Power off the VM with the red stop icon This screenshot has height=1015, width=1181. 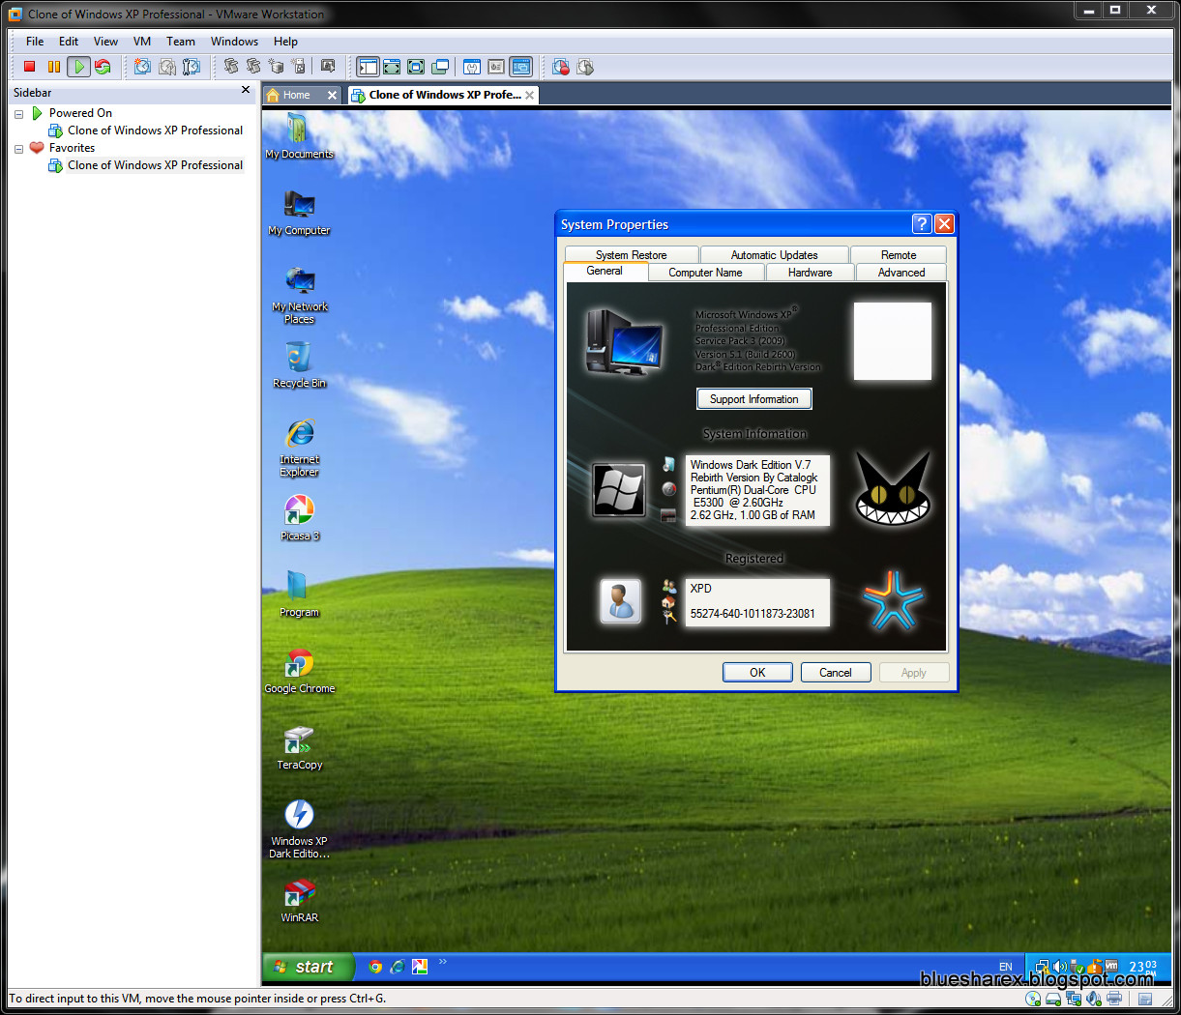30,67
